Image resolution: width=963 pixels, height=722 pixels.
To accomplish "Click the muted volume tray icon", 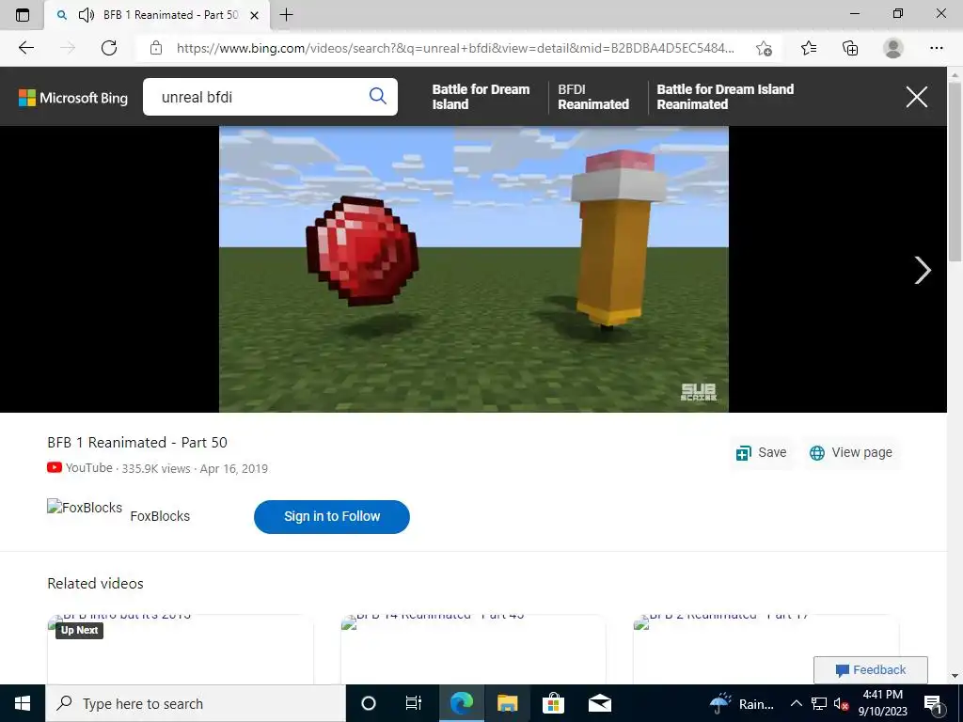I will click(x=842, y=703).
